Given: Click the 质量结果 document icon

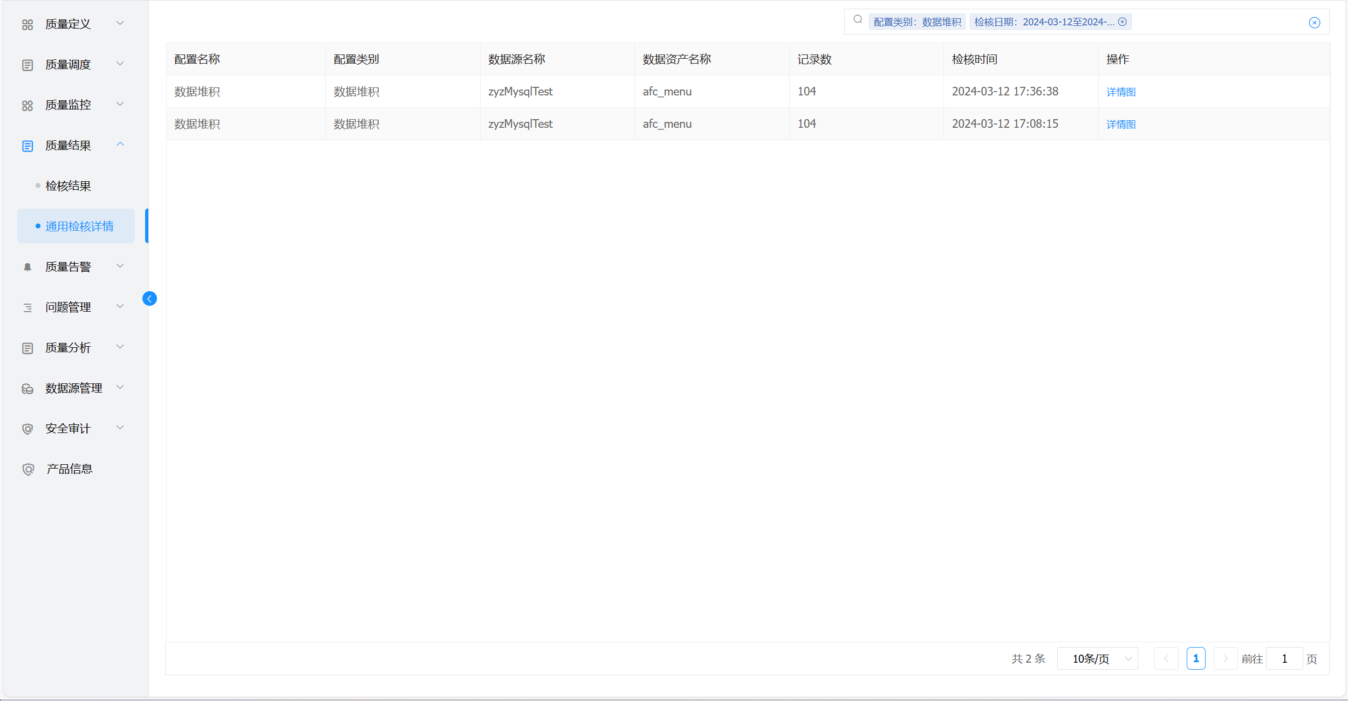Looking at the screenshot, I should click(28, 146).
